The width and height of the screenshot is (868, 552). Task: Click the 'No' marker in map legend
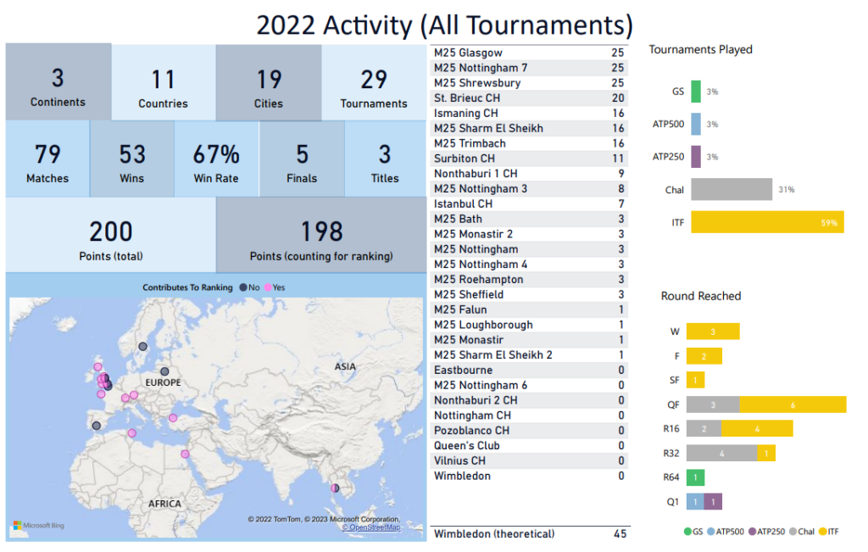[x=243, y=287]
